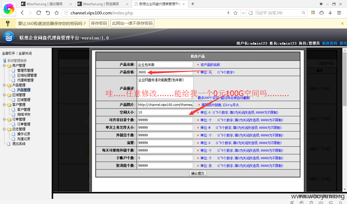Click the site security shield icon
Image resolution: width=347 pixels, height=204 pixels.
[x=66, y=13]
